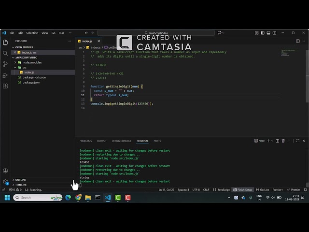Open the Go menu

[54, 33]
